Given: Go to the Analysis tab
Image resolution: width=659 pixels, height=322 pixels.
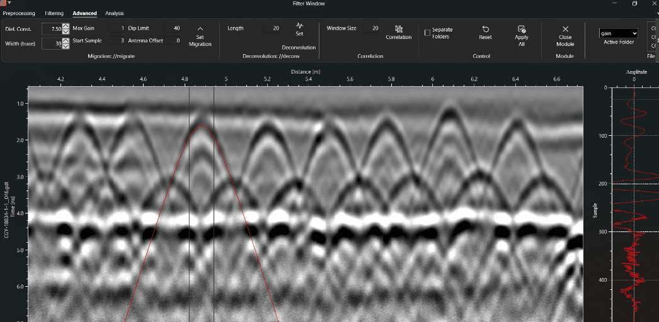Looking at the screenshot, I should [x=115, y=13].
